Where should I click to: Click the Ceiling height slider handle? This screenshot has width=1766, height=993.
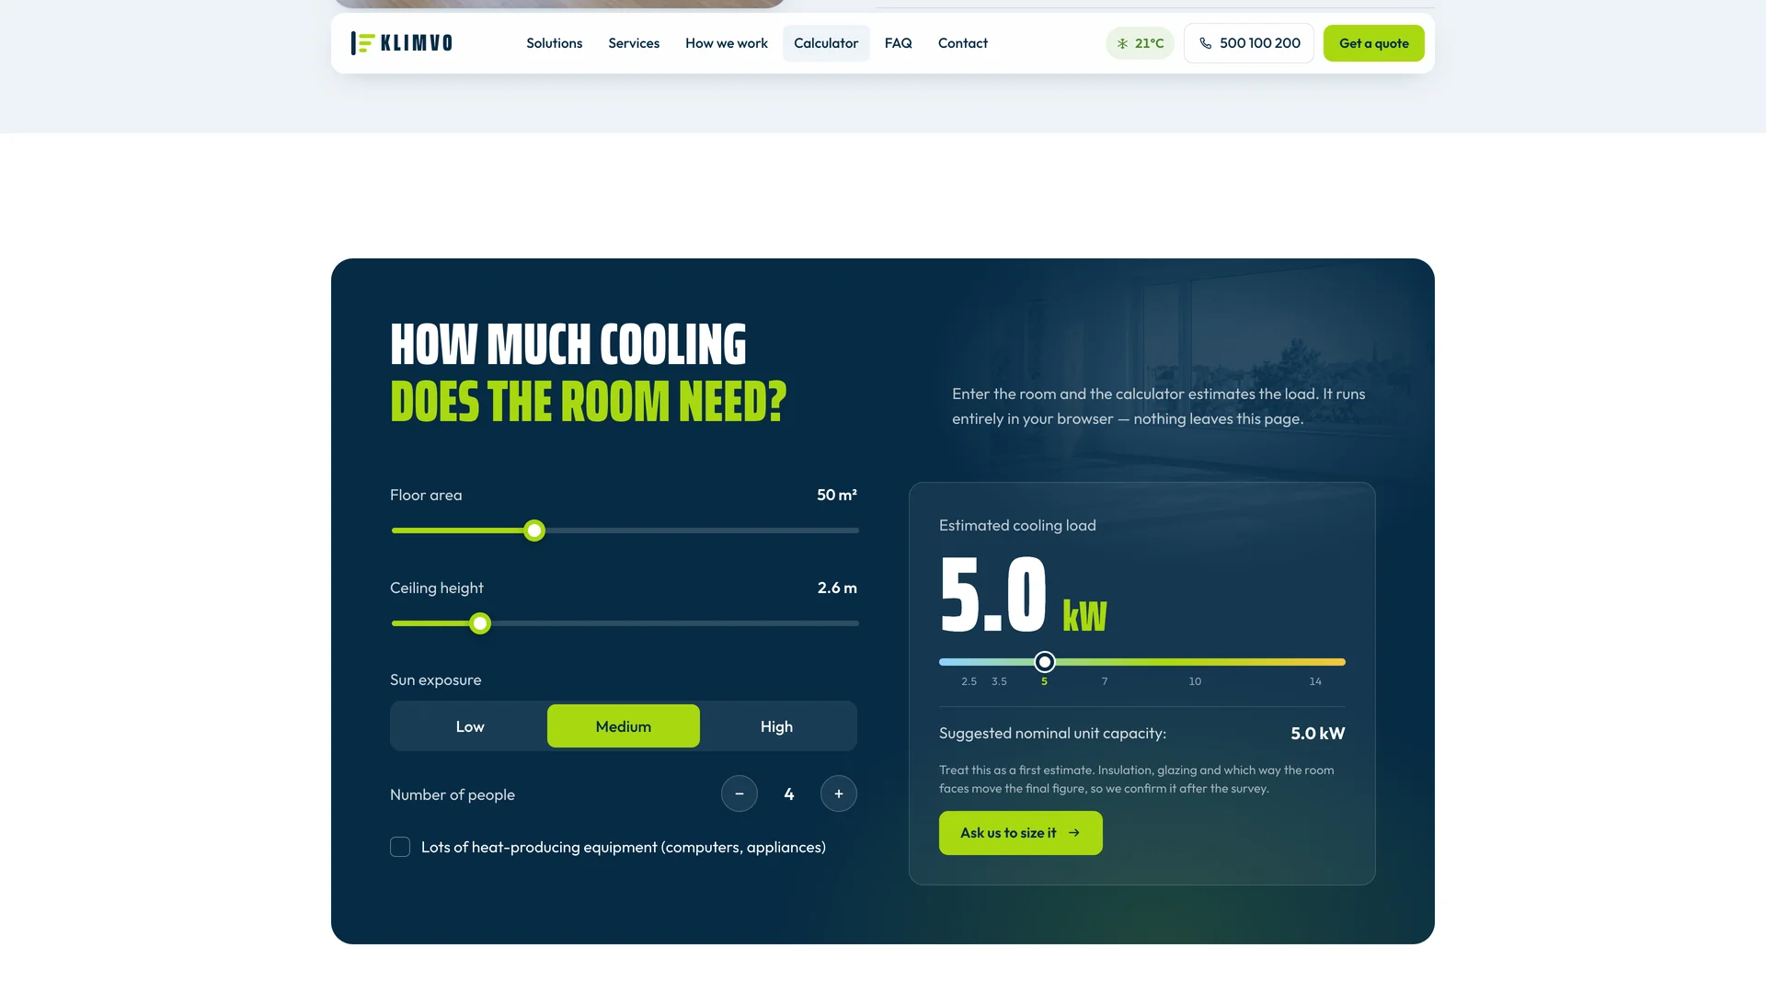pyautogui.click(x=480, y=623)
